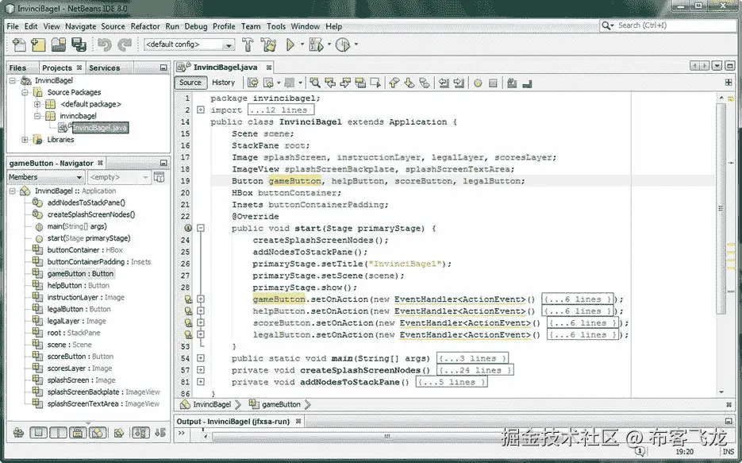Open the empty filter dropdown in Navigator
This screenshot has height=463, width=742.
tap(119, 177)
